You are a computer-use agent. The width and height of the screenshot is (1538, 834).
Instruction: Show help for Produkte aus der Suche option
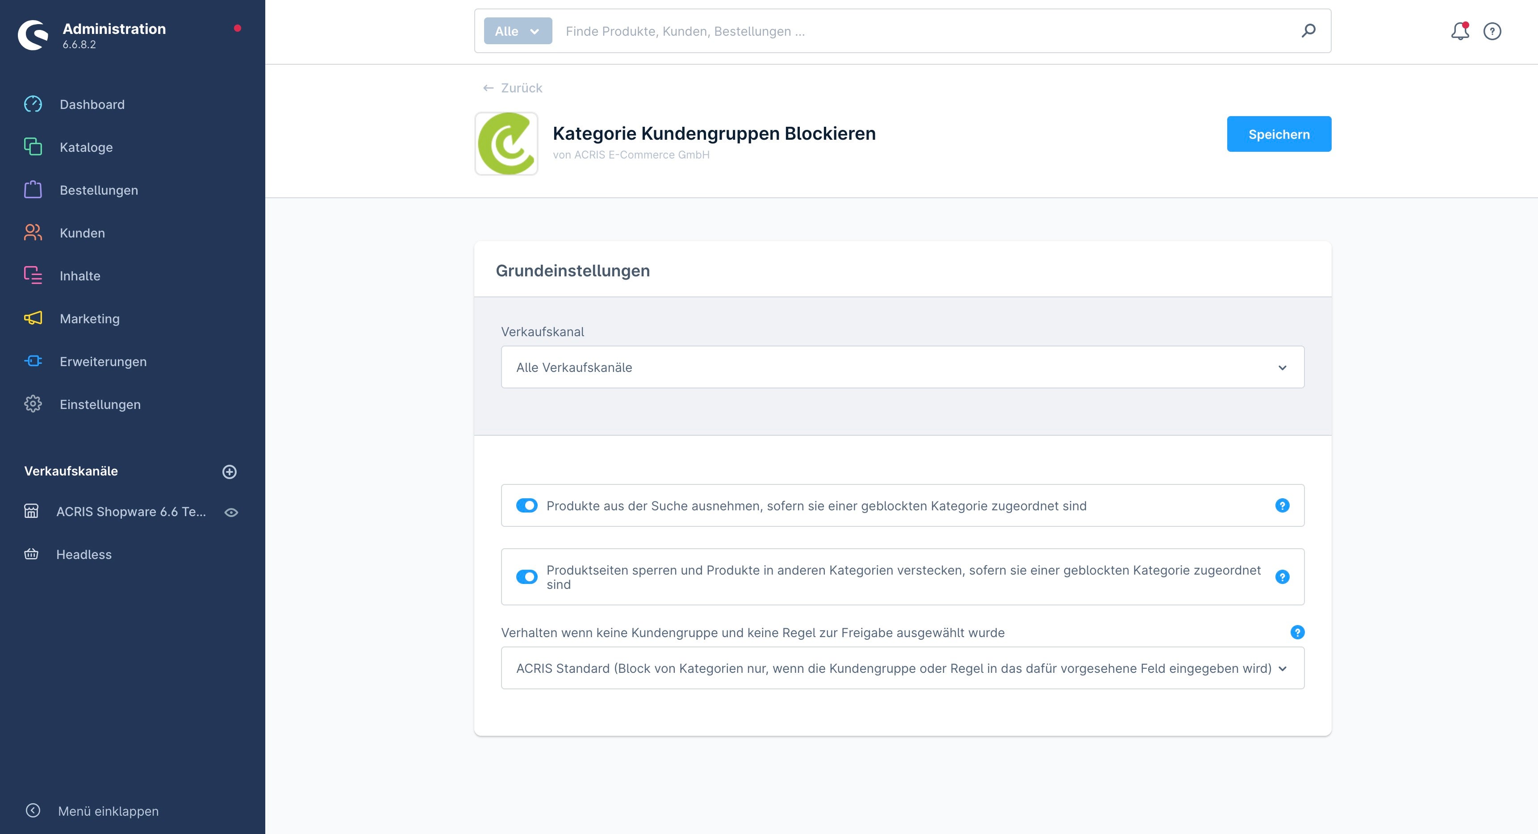[x=1282, y=506]
